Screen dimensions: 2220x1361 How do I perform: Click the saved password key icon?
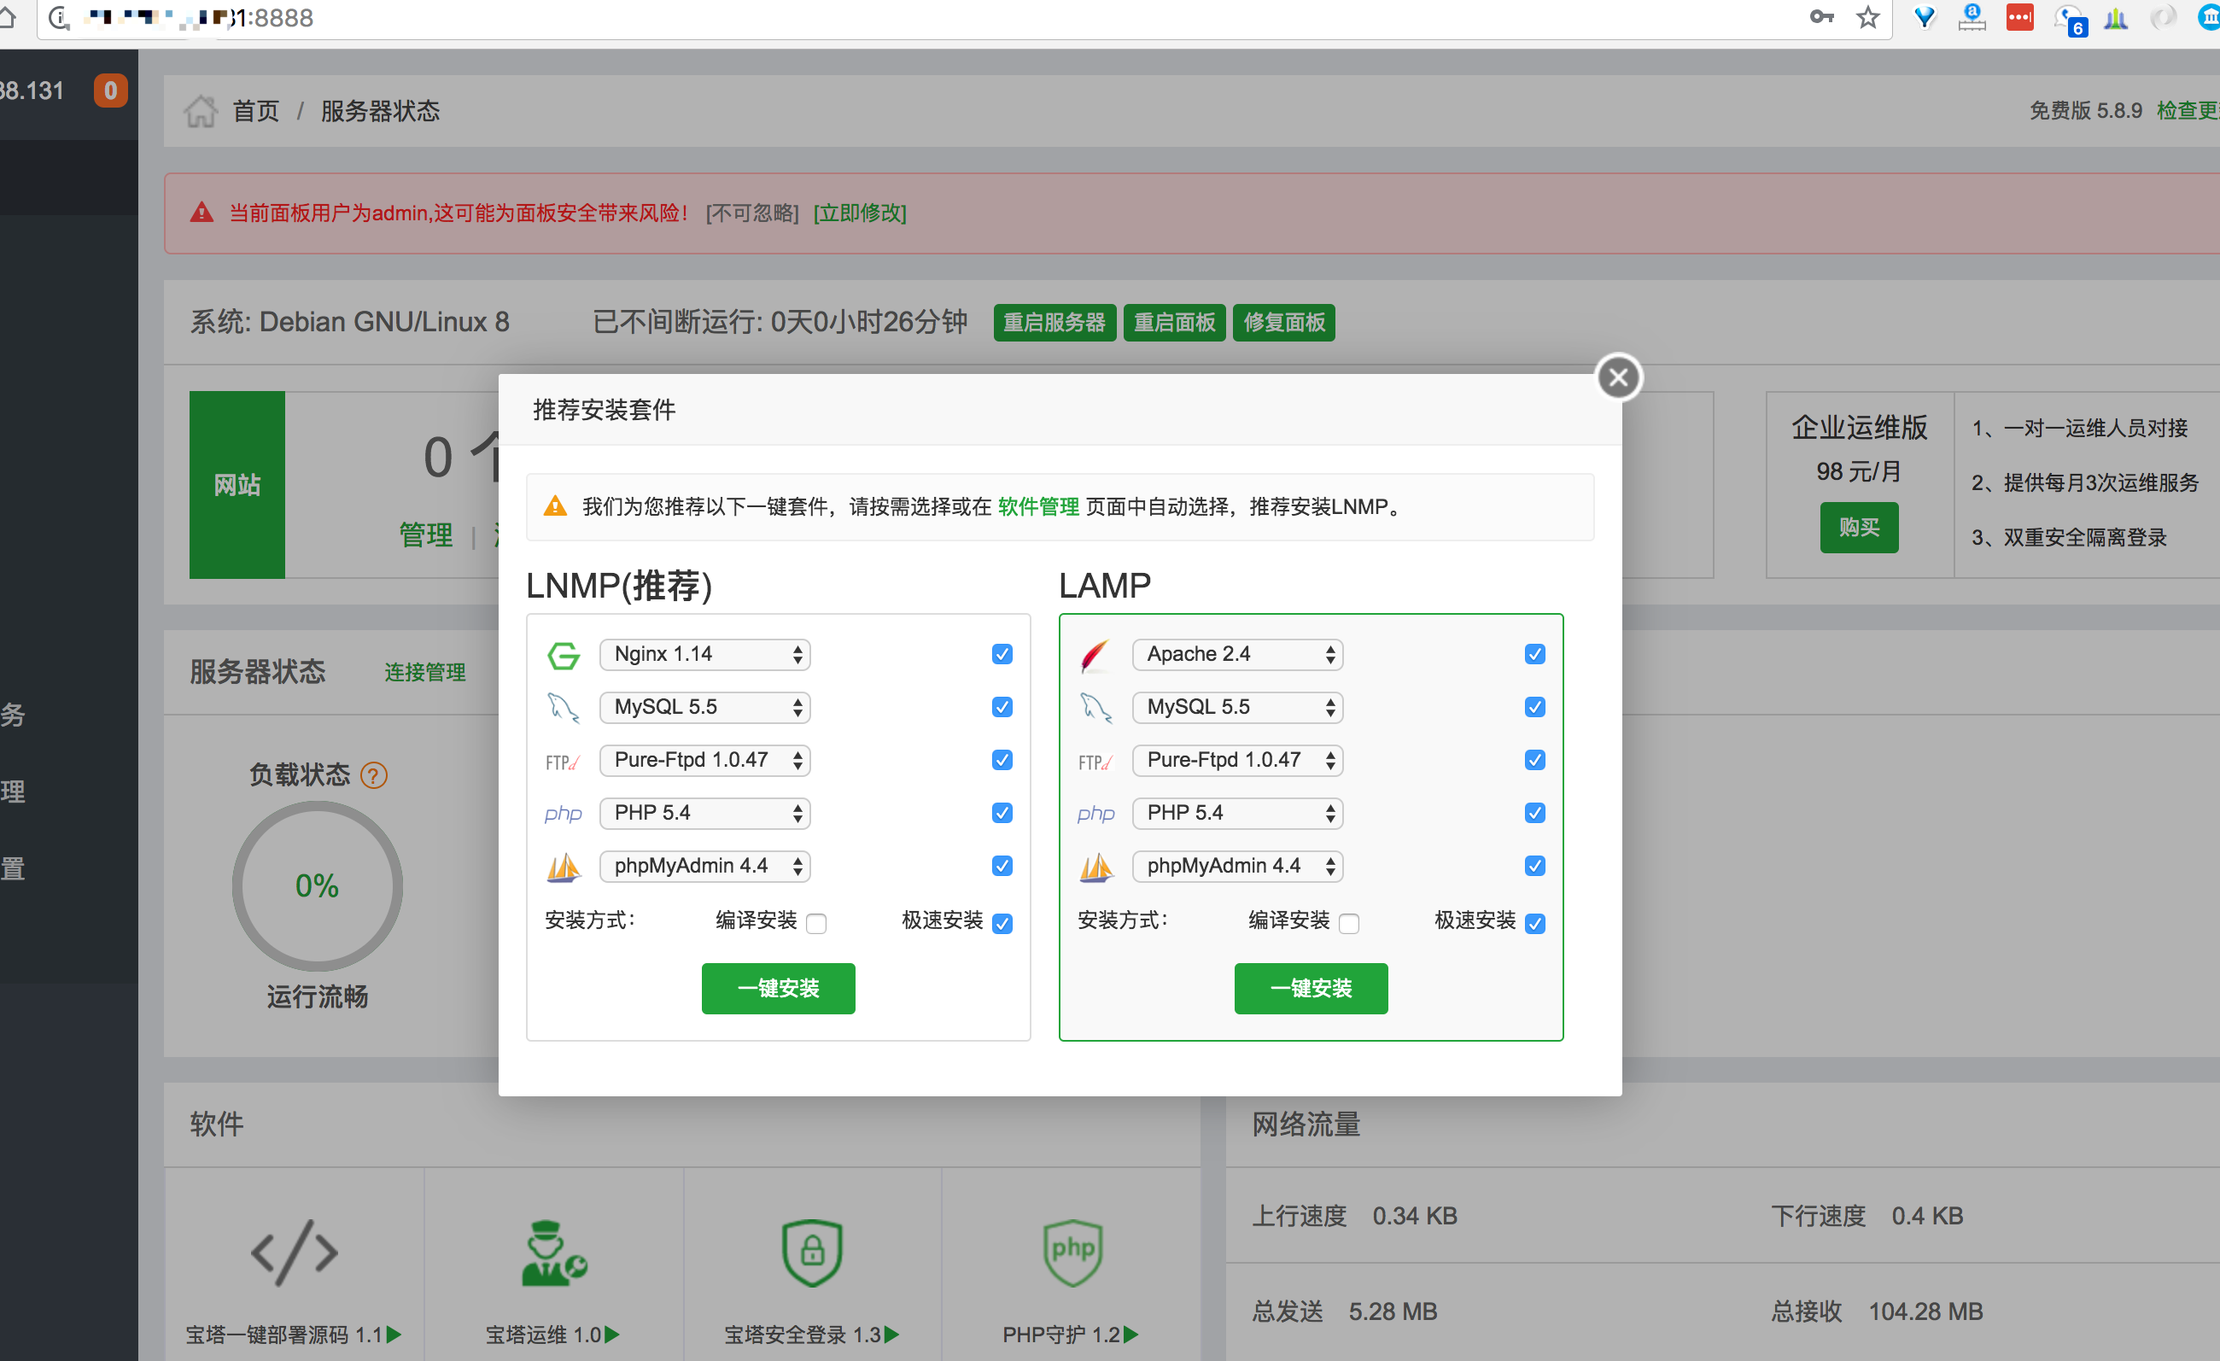click(x=1822, y=17)
